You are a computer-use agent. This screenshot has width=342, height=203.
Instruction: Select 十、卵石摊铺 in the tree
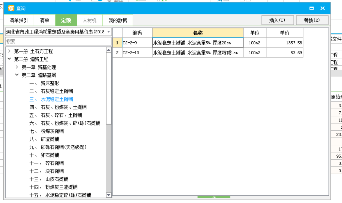tap(44, 155)
